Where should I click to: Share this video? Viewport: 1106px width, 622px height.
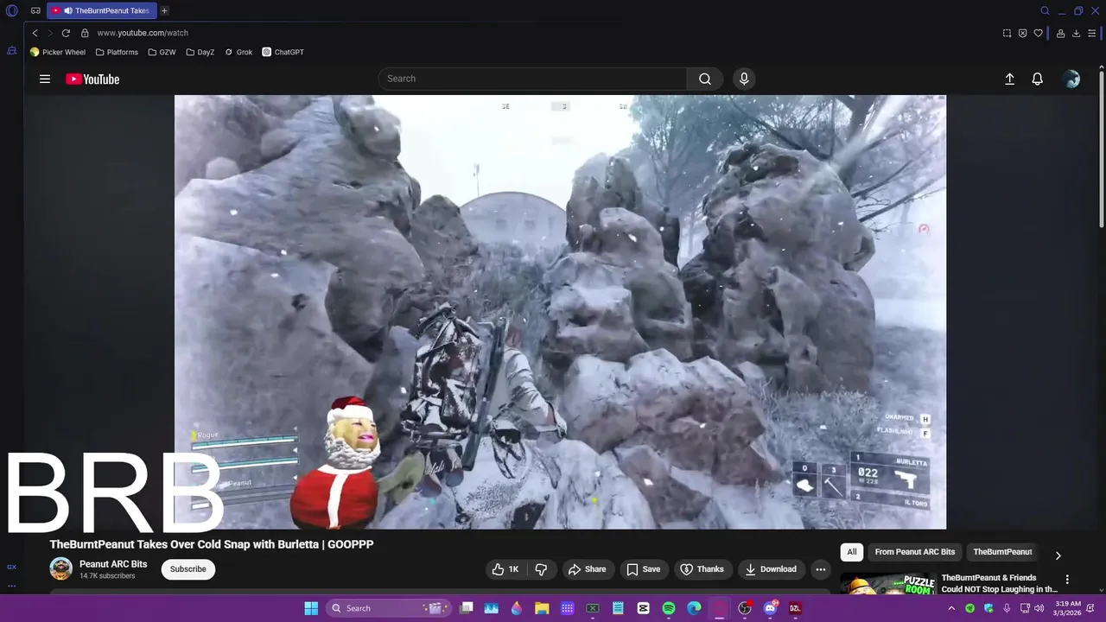click(587, 569)
